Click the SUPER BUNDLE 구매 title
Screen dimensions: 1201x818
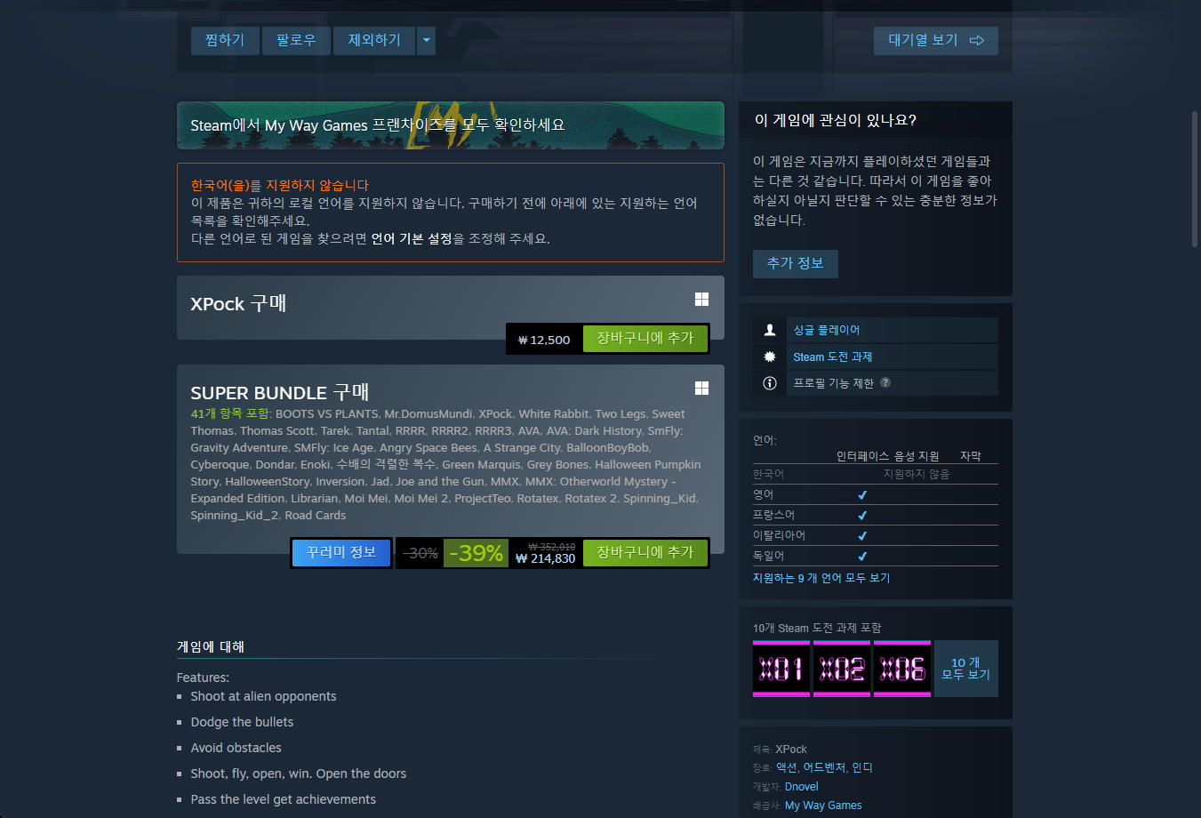pos(280,392)
